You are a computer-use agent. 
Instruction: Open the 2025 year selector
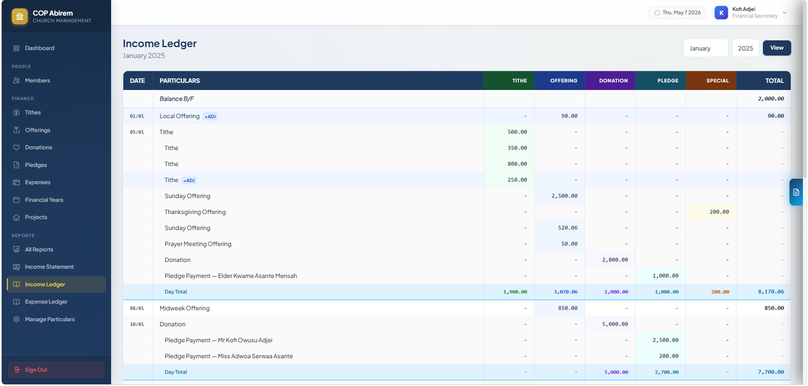pyautogui.click(x=746, y=48)
